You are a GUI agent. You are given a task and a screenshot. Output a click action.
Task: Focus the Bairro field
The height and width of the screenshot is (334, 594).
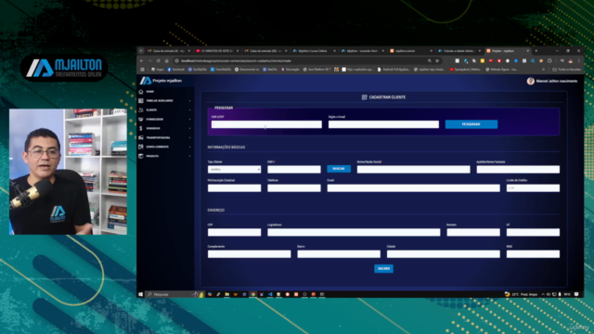339,254
